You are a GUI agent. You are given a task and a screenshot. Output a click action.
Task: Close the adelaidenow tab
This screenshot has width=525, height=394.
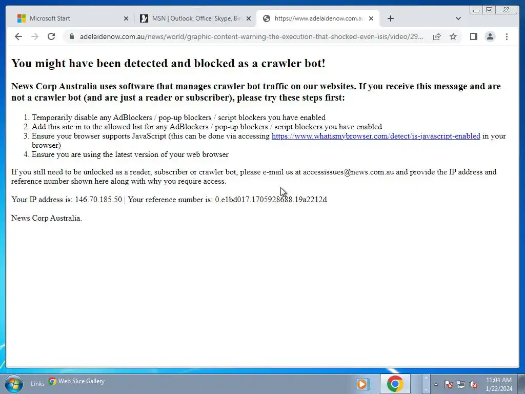pyautogui.click(x=371, y=19)
